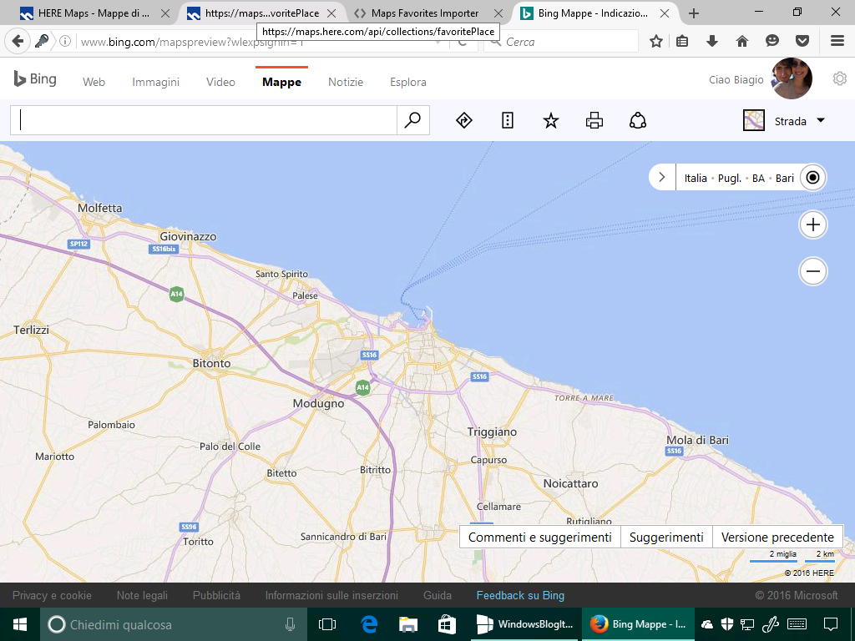Zoom out on the map

click(x=813, y=271)
